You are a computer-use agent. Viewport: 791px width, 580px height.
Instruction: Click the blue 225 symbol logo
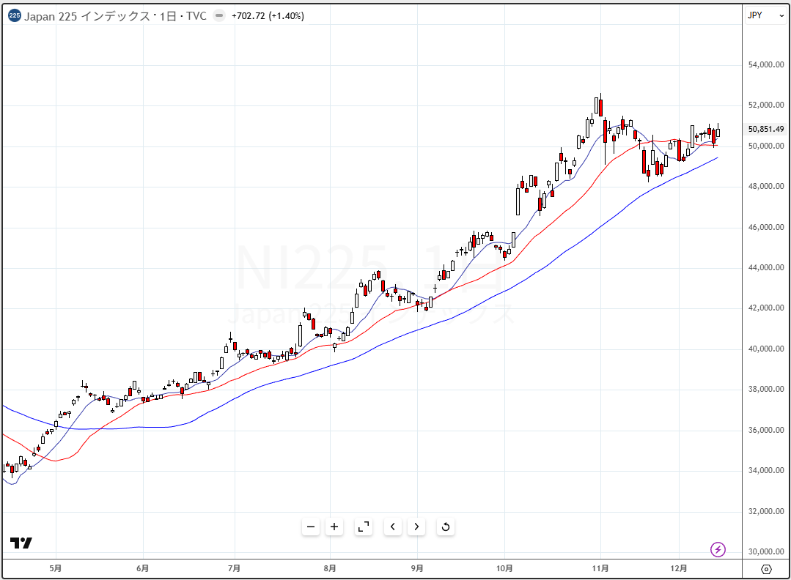pos(15,16)
